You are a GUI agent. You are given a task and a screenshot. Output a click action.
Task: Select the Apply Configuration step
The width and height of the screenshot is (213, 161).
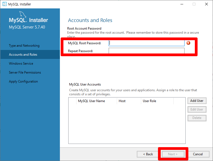tap(23, 81)
